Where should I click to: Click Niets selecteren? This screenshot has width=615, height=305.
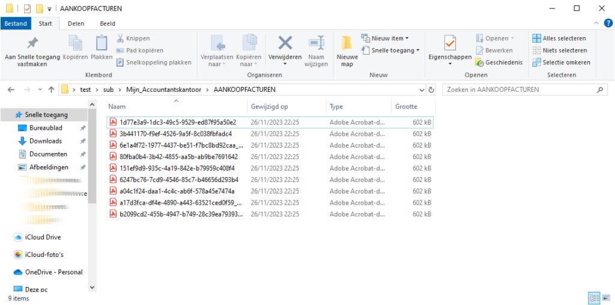(560, 50)
